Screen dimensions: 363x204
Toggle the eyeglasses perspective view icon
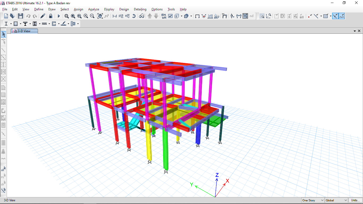coord(142,16)
